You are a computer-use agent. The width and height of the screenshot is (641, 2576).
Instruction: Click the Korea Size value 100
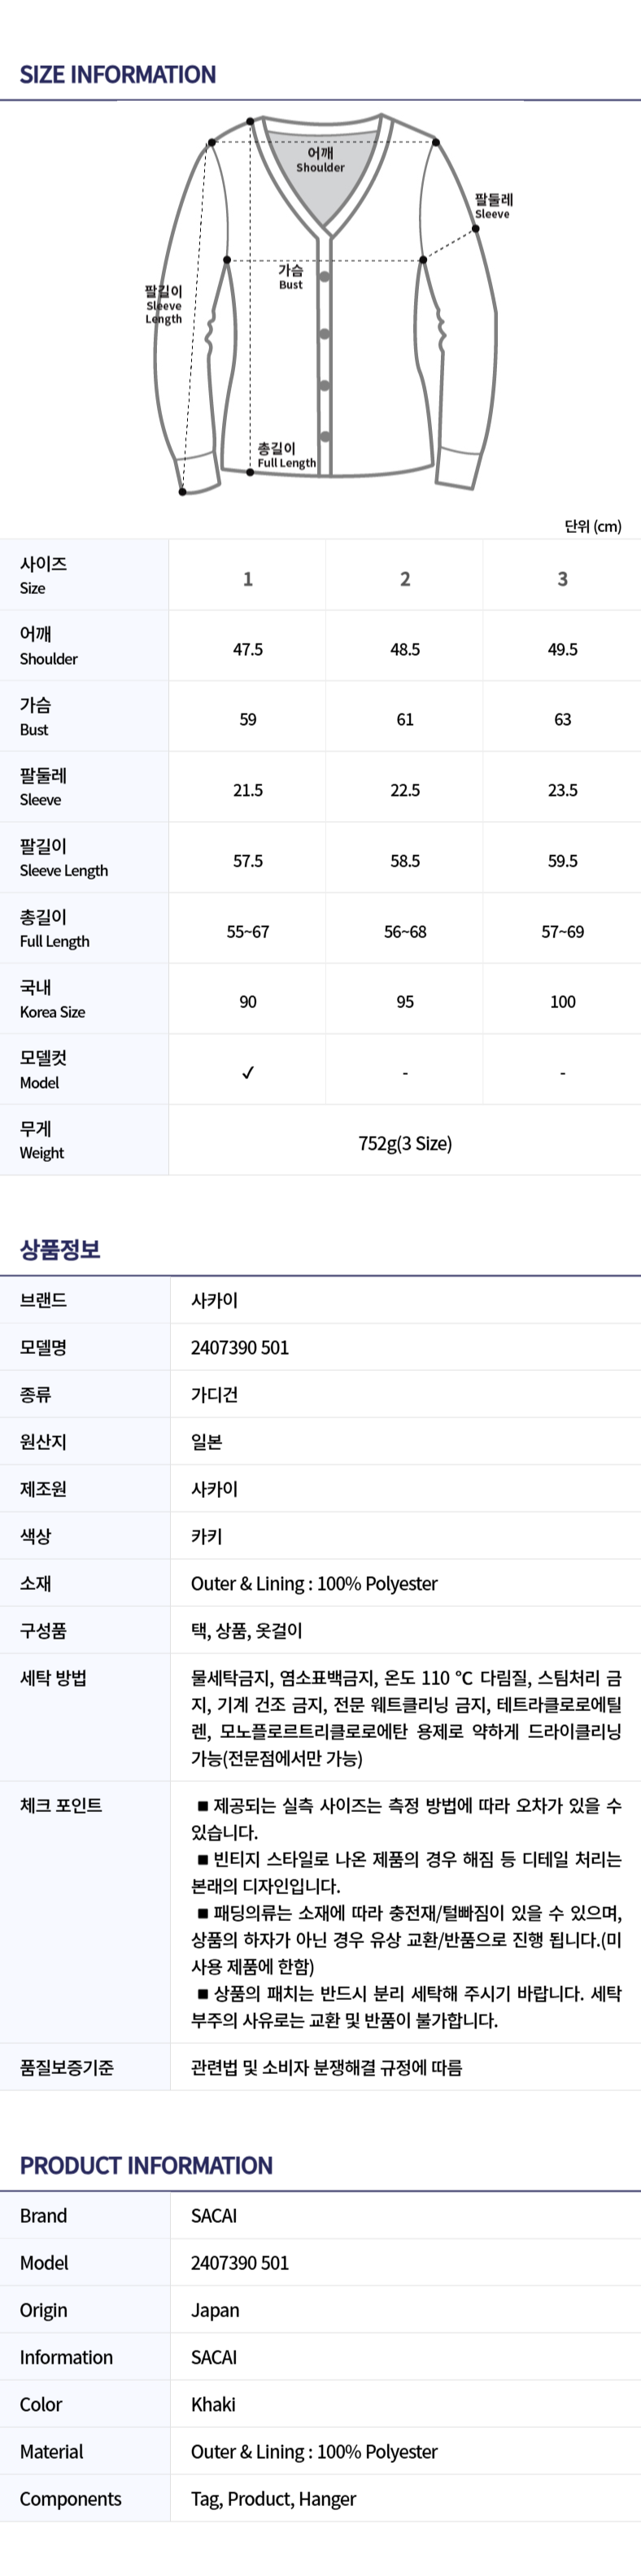pos(562,1002)
